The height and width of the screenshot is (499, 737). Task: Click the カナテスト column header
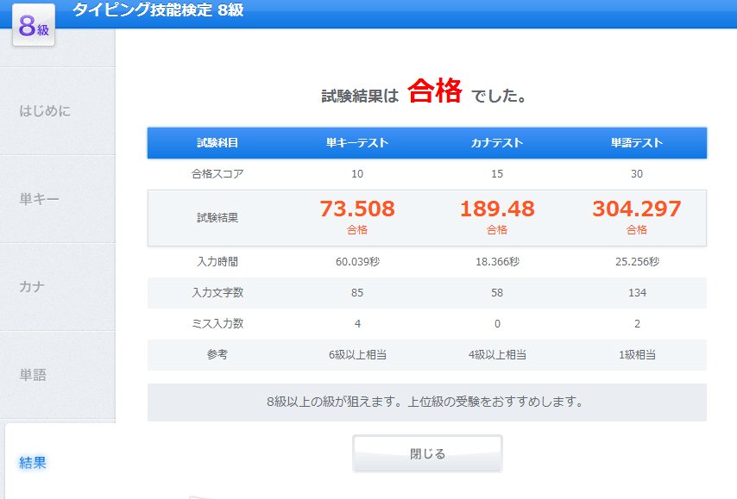pyautogui.click(x=498, y=143)
